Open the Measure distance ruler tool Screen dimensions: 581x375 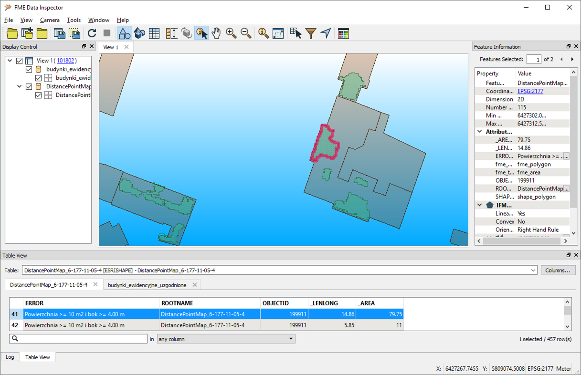point(171,33)
